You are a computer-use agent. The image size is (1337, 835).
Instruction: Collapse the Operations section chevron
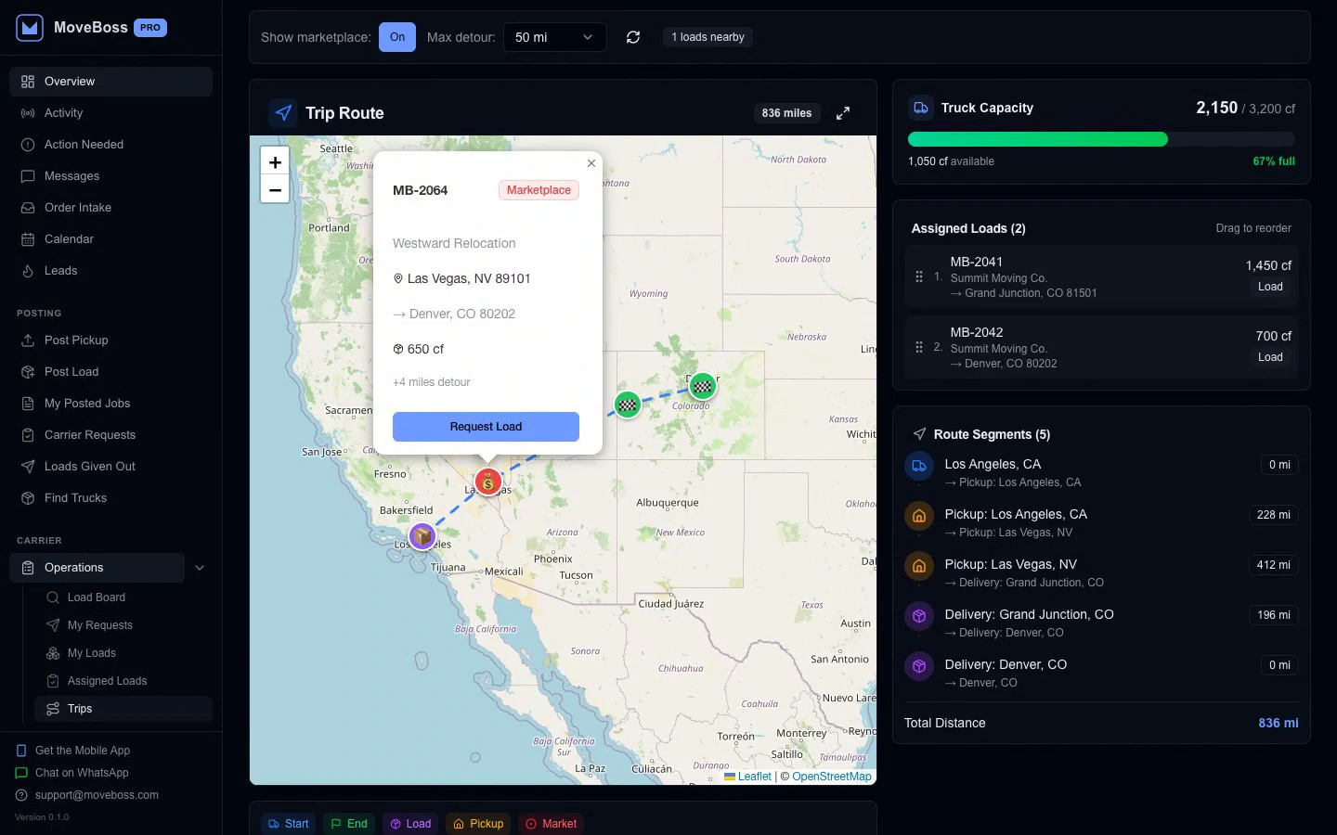click(x=200, y=568)
